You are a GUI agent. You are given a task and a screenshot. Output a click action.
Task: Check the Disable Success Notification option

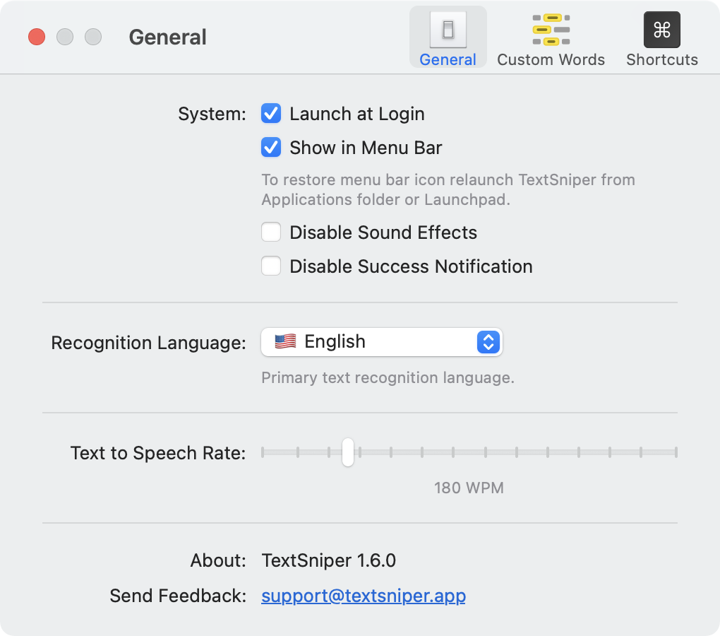271,266
